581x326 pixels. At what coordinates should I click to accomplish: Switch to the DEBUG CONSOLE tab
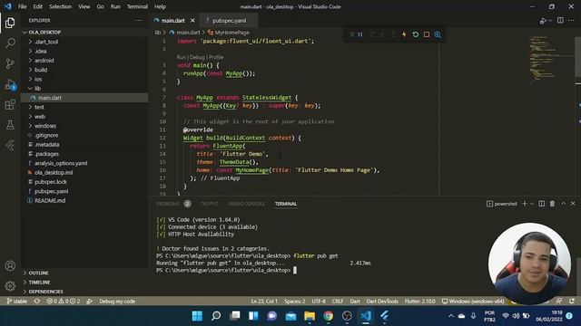pyautogui.click(x=246, y=204)
